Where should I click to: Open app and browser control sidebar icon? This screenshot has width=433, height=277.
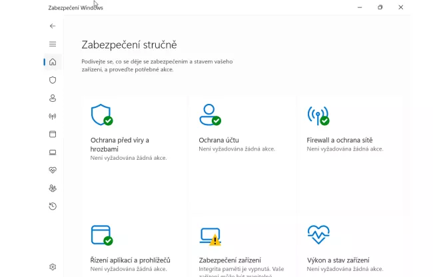(53, 134)
